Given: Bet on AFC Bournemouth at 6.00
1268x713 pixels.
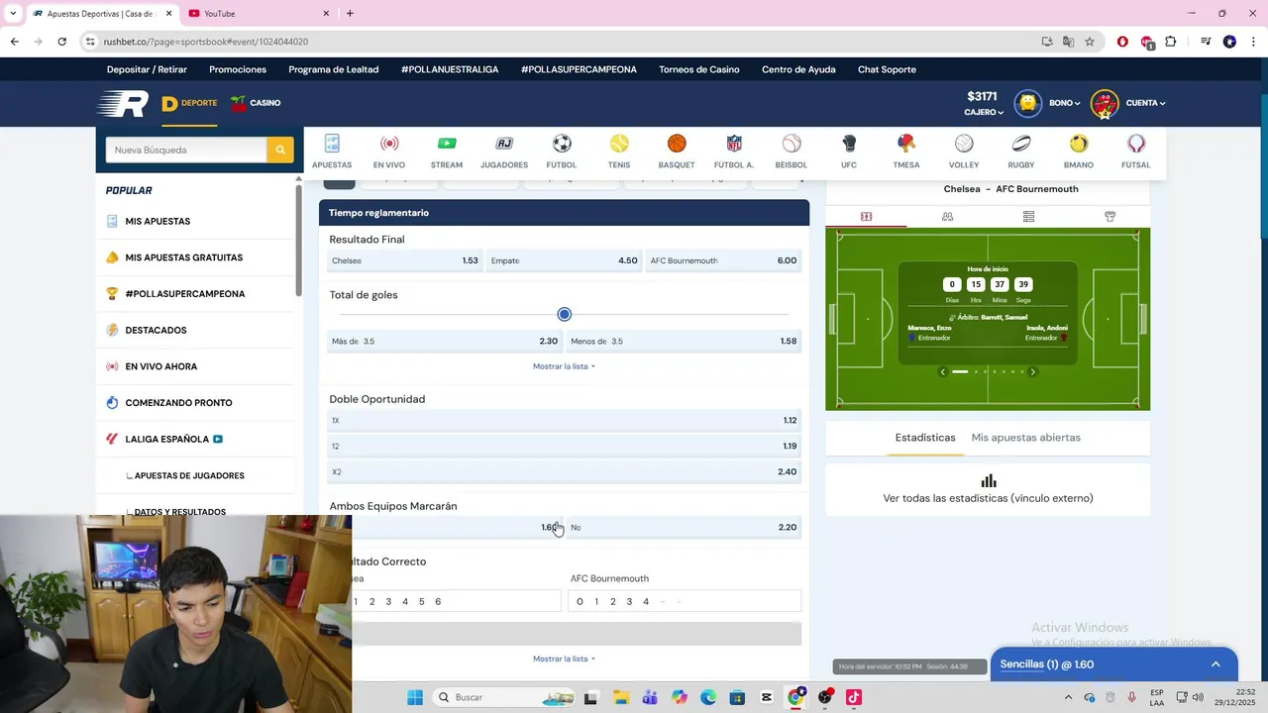Looking at the screenshot, I should click(723, 260).
